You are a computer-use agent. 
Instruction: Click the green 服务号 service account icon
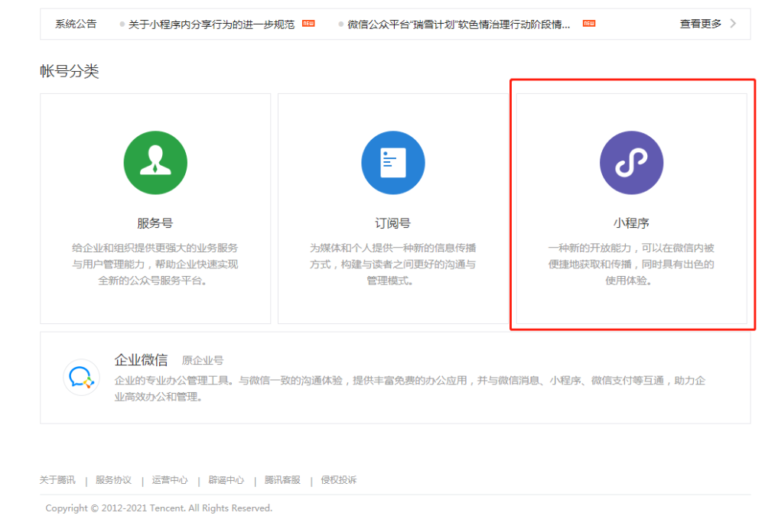click(x=155, y=163)
